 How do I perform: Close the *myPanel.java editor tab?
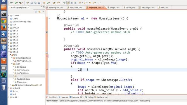(x=103, y=7)
